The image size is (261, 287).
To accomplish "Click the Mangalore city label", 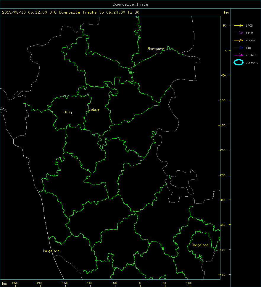I will point(51,251).
